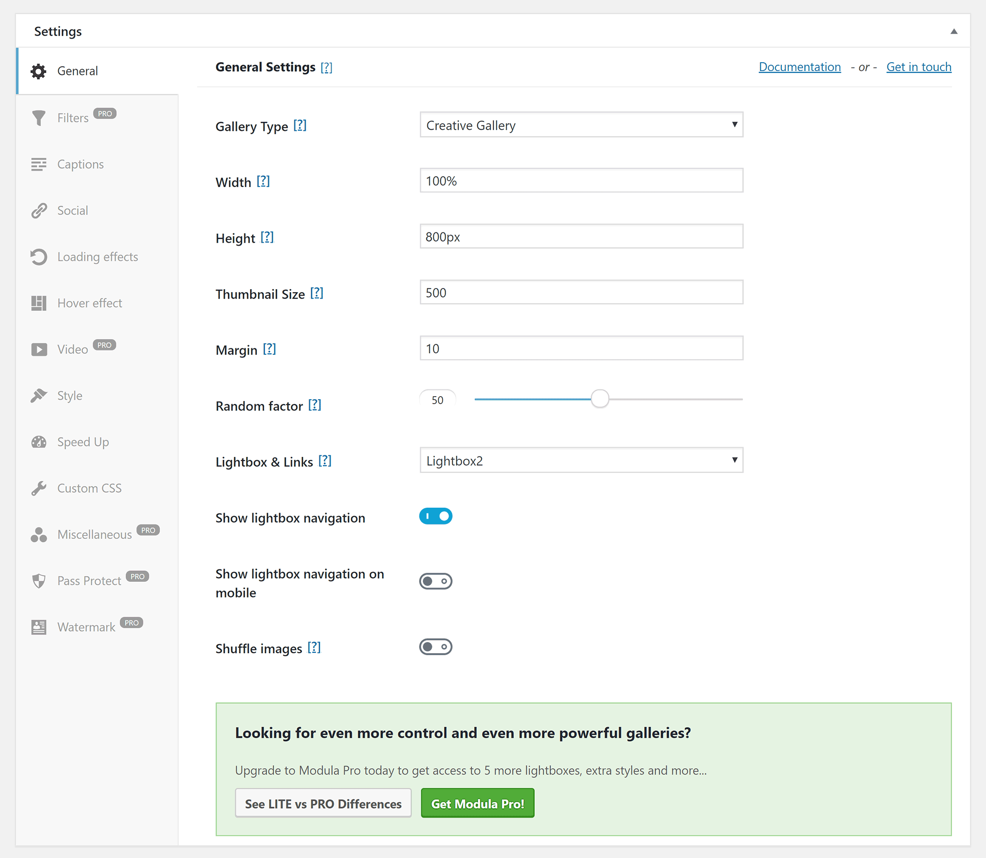Switch to the Speed Up tab
The width and height of the screenshot is (986, 858).
(98, 442)
